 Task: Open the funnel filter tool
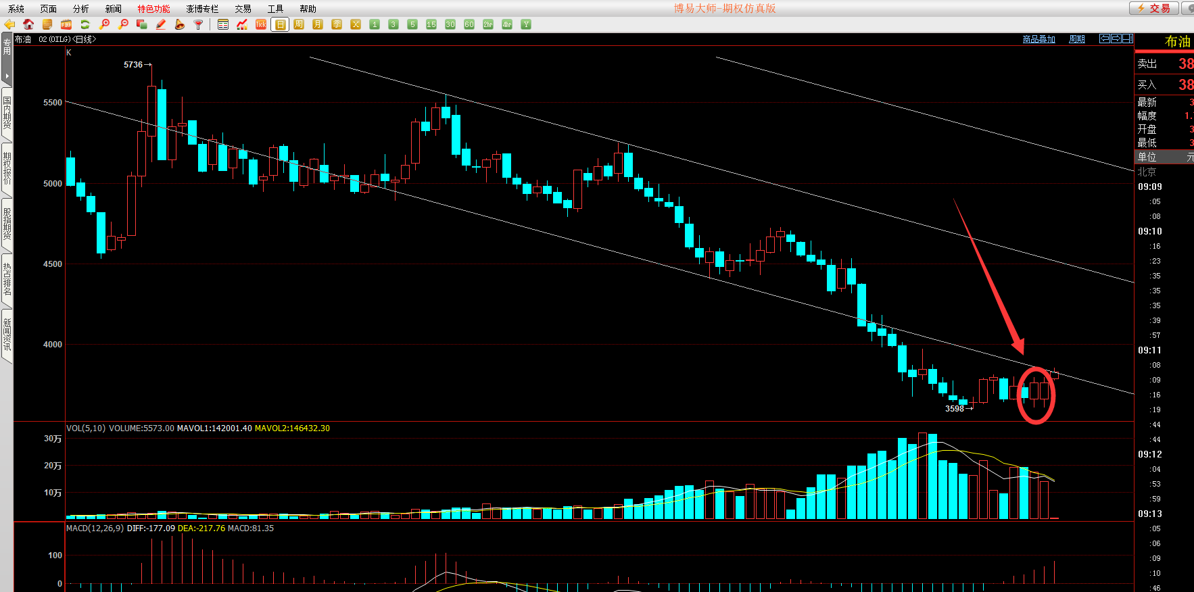199,24
